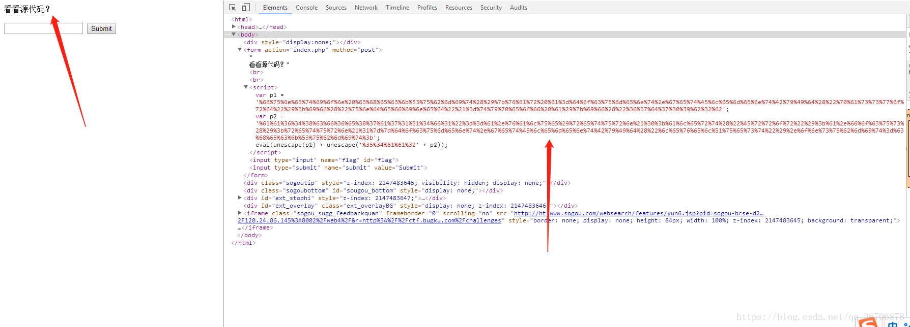Click the Sogou input method tray icon

[x=868, y=322]
